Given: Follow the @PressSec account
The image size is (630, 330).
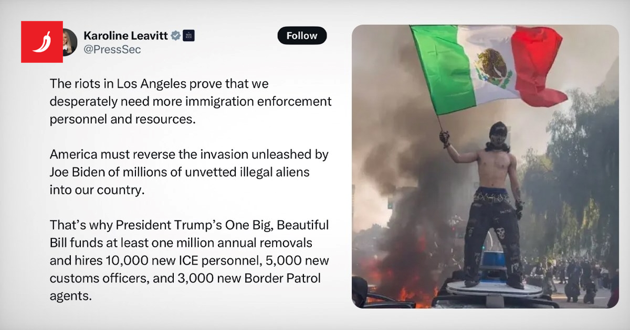Looking at the screenshot, I should point(302,36).
